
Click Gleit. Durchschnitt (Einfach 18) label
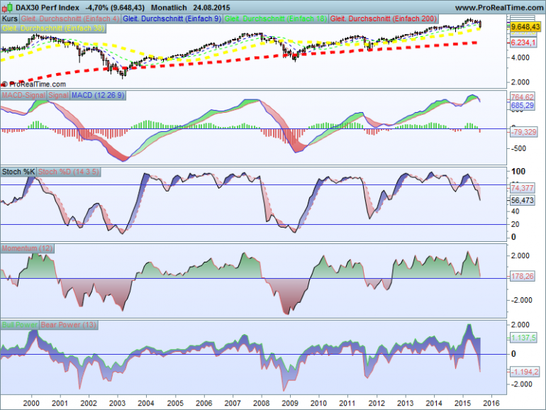275,19
